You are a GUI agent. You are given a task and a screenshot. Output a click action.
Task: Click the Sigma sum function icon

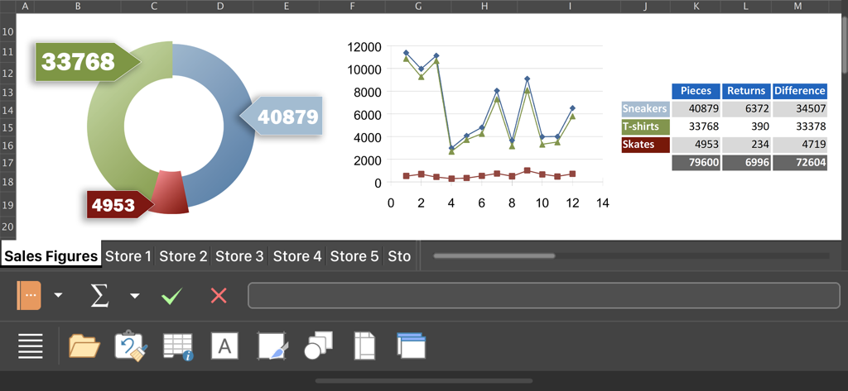(x=99, y=295)
